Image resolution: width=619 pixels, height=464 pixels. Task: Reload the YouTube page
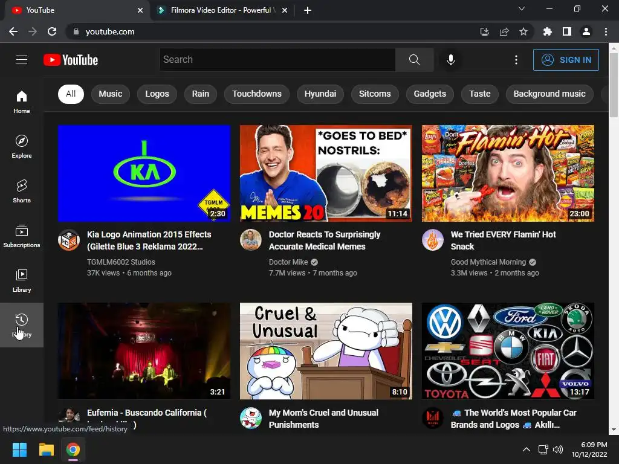coord(52,31)
